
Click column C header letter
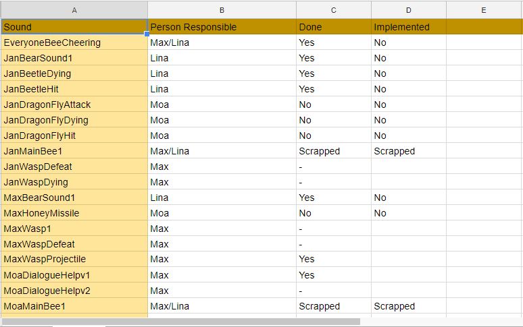pyautogui.click(x=333, y=9)
